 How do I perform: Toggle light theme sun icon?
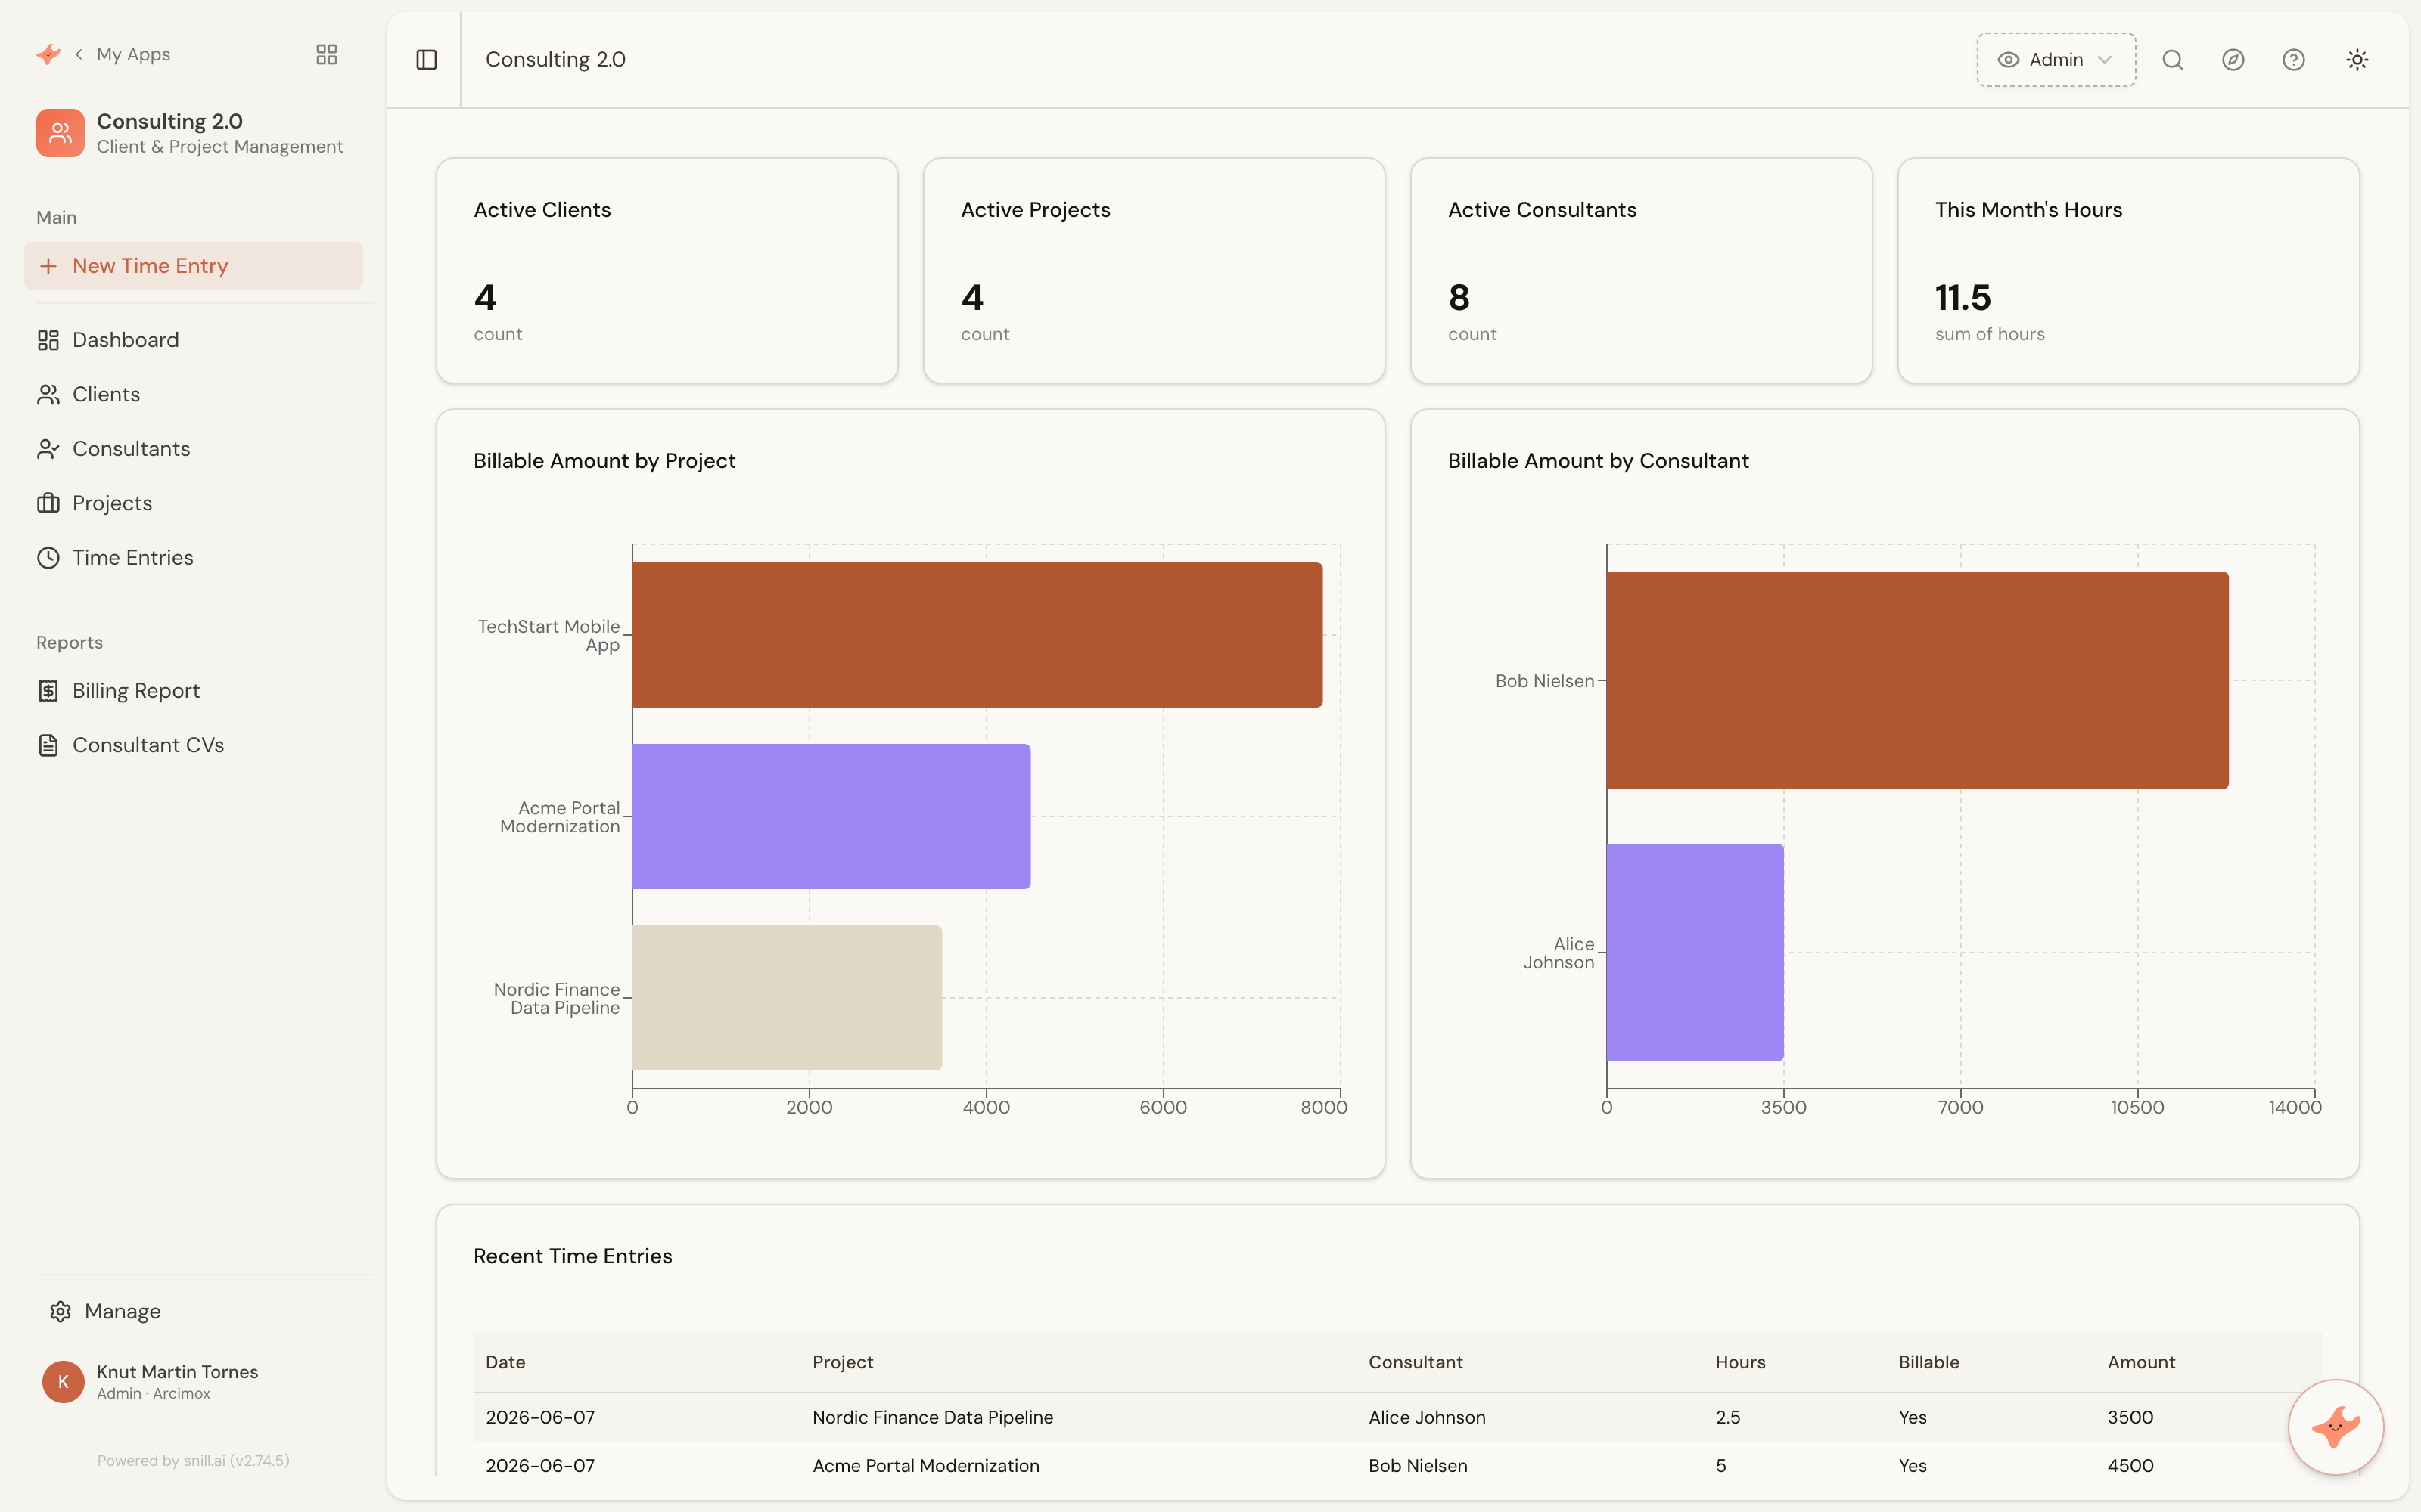[x=2357, y=60]
